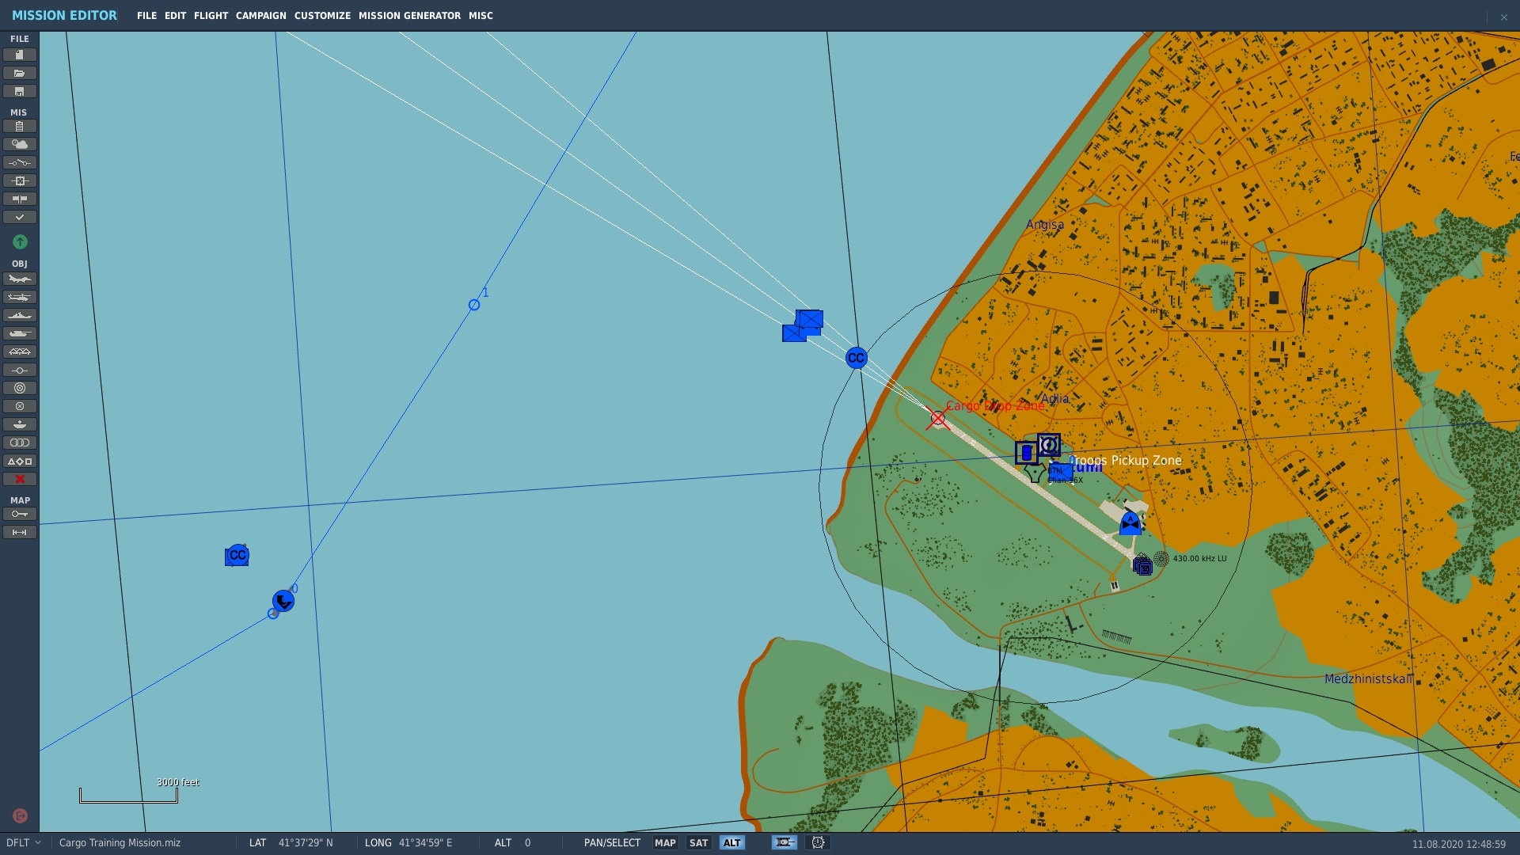The height and width of the screenshot is (855, 1520).
Task: Click the airplane group tool
Action: coord(20,279)
